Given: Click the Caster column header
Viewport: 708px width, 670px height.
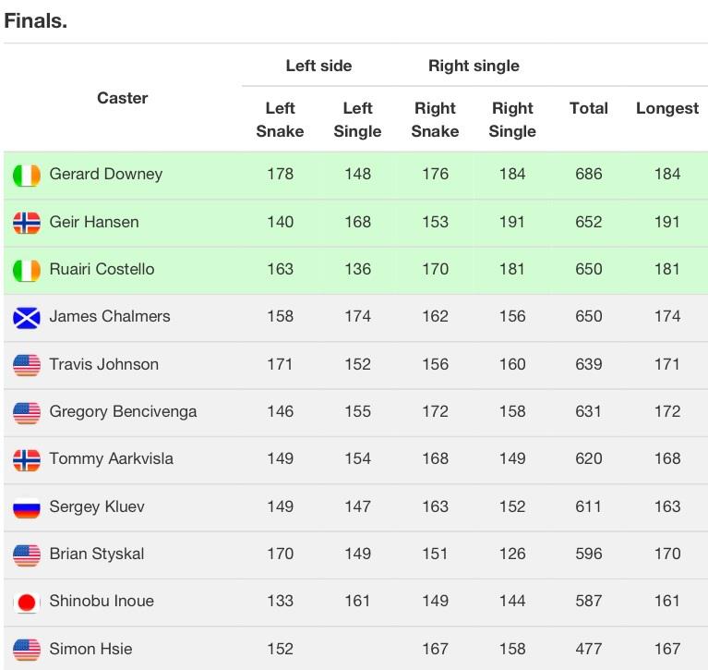Looking at the screenshot, I should pyautogui.click(x=123, y=98).
